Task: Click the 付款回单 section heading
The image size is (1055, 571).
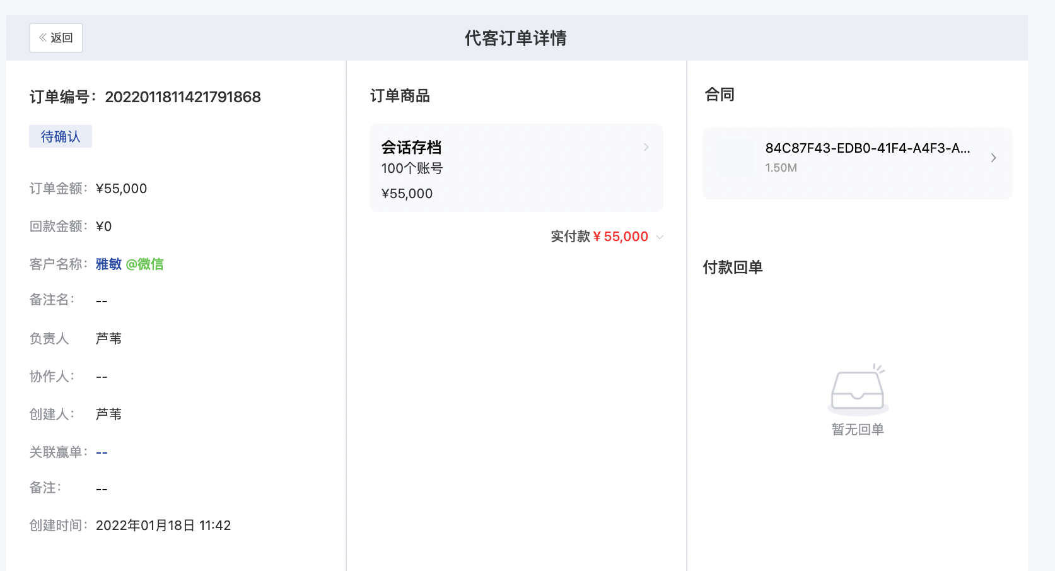Action: tap(733, 268)
